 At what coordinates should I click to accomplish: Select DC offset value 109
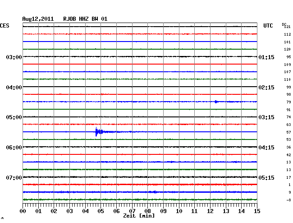click(288, 65)
